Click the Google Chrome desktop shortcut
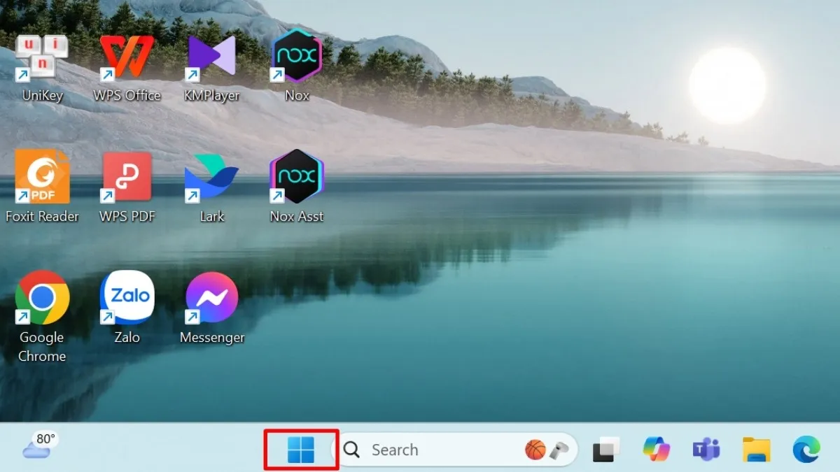The width and height of the screenshot is (840, 472). (42, 298)
